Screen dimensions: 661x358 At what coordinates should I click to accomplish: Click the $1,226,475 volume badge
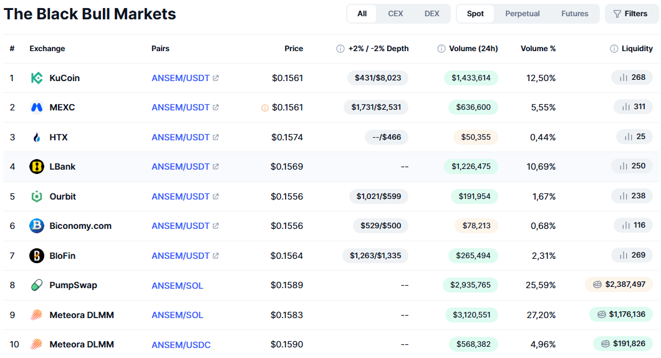(471, 167)
